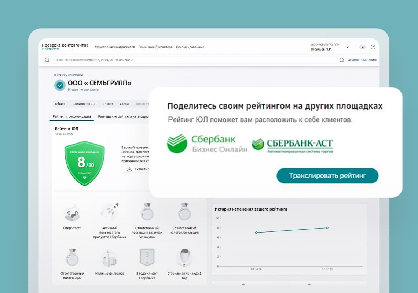Select the Стабильная команда 1 год icon
The width and height of the screenshot is (418, 293).
184,257
